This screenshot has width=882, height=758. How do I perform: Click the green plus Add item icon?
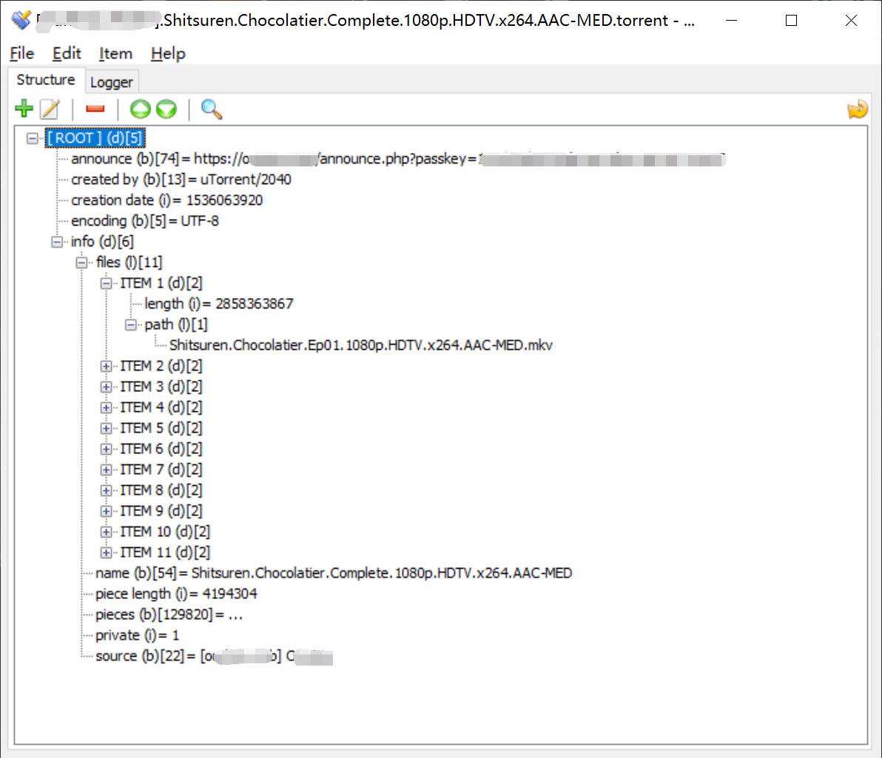pos(24,109)
